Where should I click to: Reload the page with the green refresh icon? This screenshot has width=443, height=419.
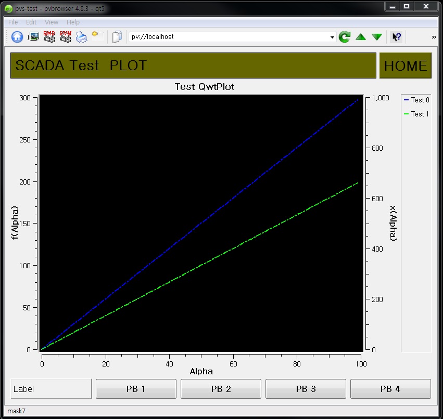(344, 36)
